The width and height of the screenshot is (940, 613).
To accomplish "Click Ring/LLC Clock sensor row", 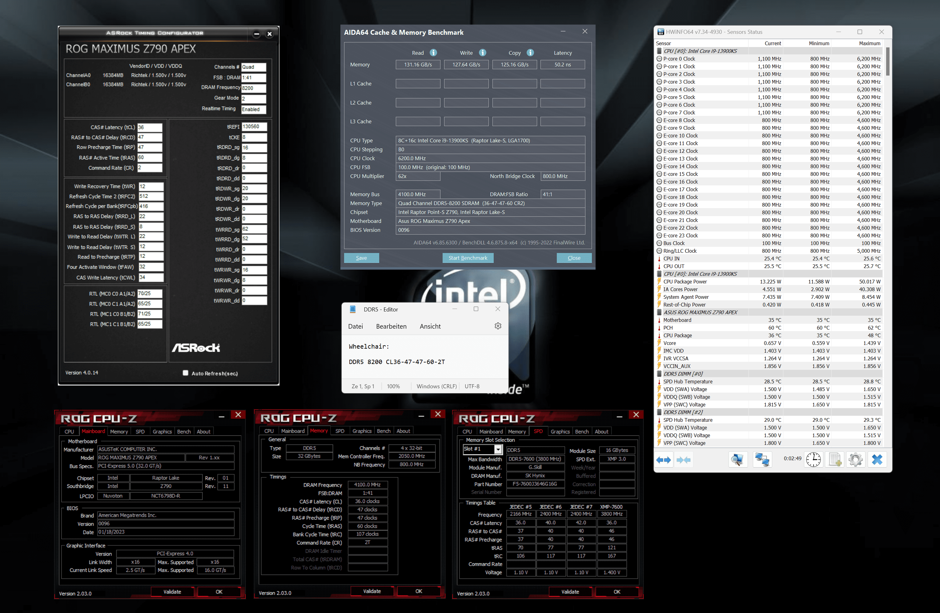I will [x=769, y=251].
